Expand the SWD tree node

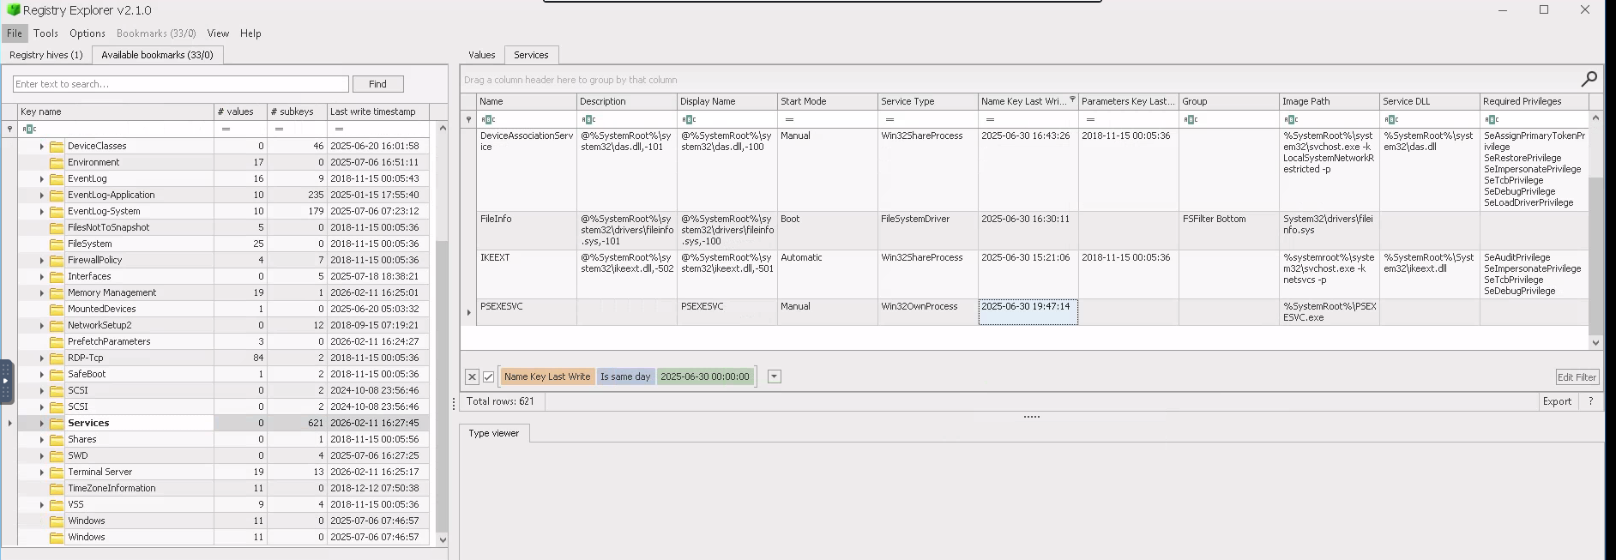41,456
